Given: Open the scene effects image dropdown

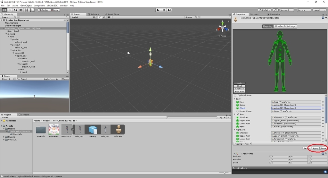Looking at the screenshot, I should pos(110,17).
